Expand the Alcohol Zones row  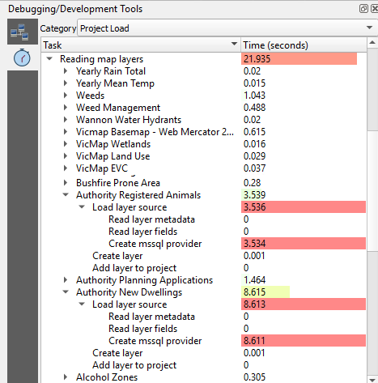[66, 377]
